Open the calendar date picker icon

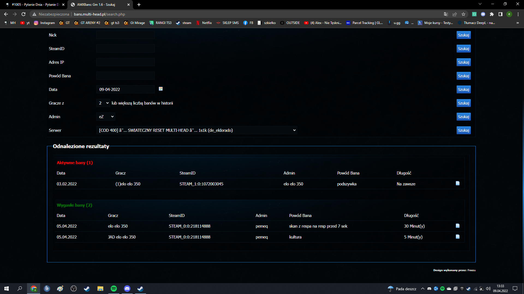tap(161, 89)
